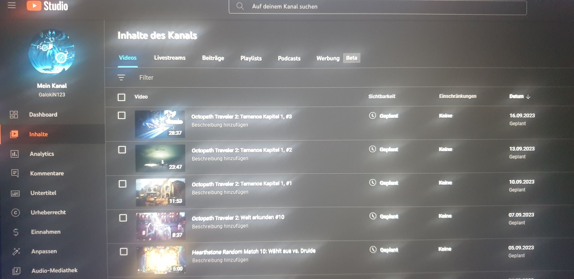Toggle the select-all videos checkbox

121,97
